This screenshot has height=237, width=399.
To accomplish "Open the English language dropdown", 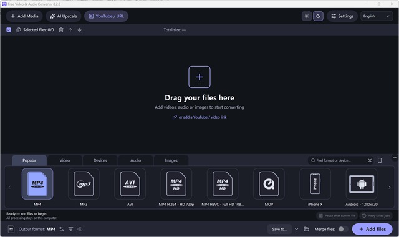I will (x=377, y=16).
